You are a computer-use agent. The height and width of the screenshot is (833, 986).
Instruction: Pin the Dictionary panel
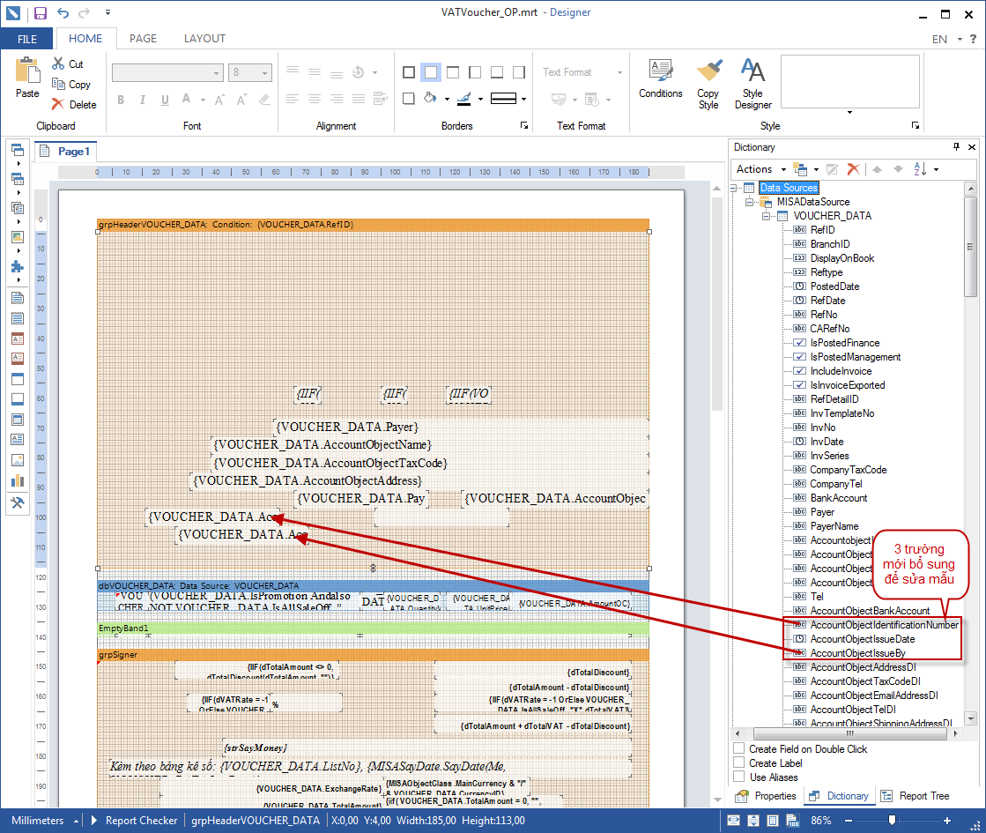(x=956, y=146)
